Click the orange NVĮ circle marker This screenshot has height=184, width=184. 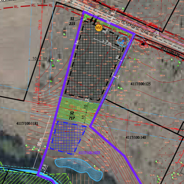99,28
